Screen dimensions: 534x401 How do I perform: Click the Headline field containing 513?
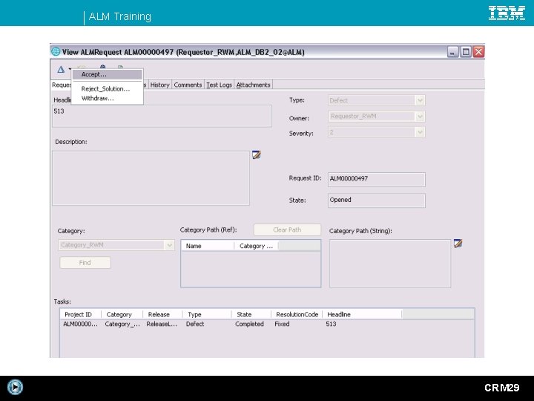pyautogui.click(x=162, y=116)
